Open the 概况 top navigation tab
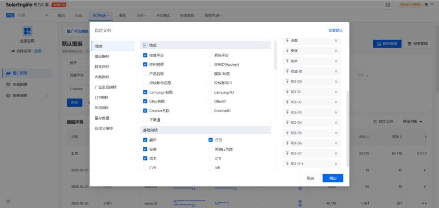Viewport: 439px width, 208px height. [x=61, y=16]
